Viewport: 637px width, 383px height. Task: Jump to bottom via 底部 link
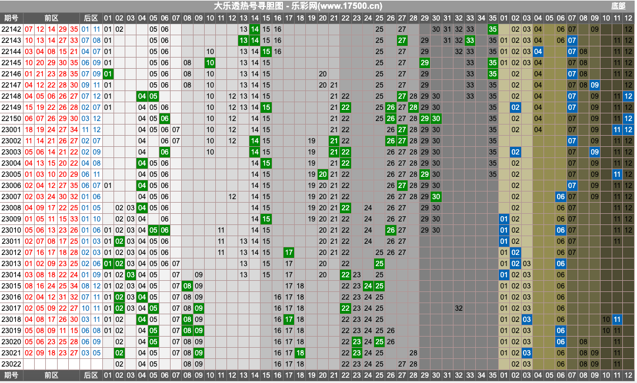tap(618, 6)
